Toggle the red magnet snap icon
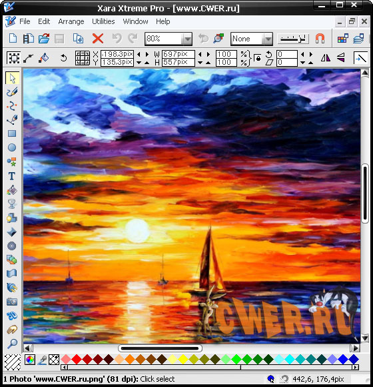This screenshot has width=373, height=387. coord(320,39)
